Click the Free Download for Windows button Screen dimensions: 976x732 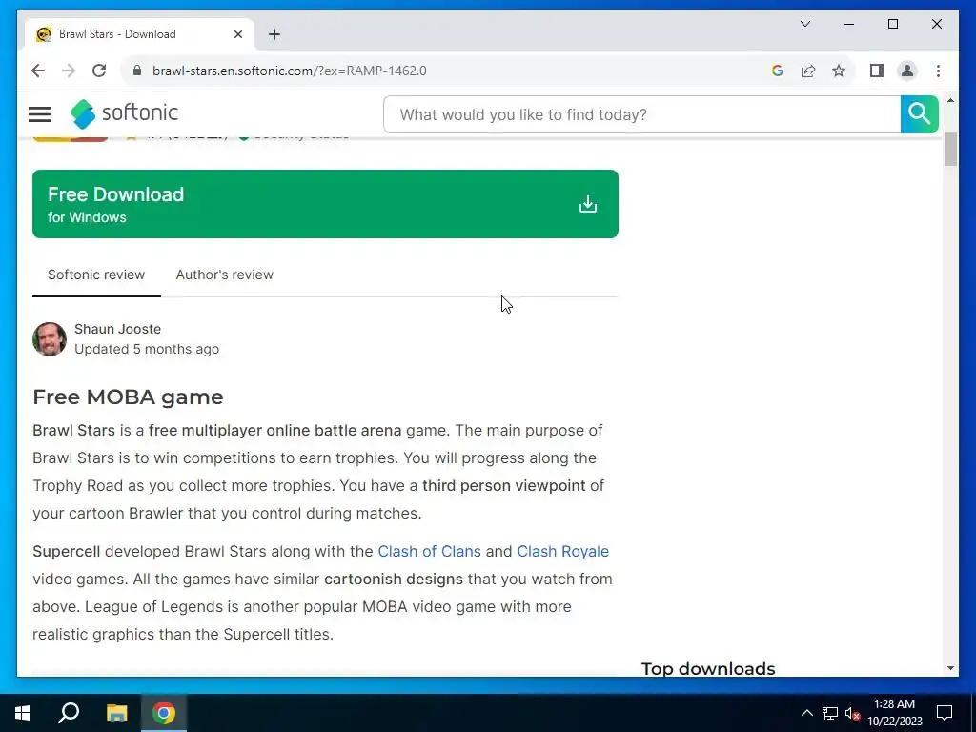tap(325, 204)
